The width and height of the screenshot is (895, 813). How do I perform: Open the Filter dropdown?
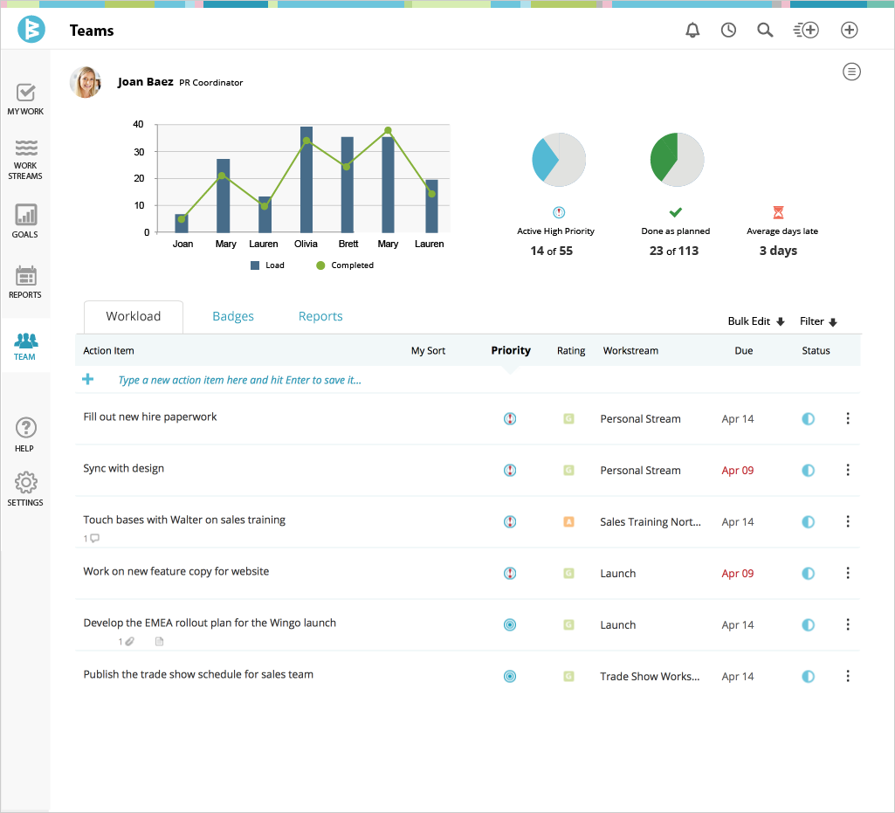(818, 321)
